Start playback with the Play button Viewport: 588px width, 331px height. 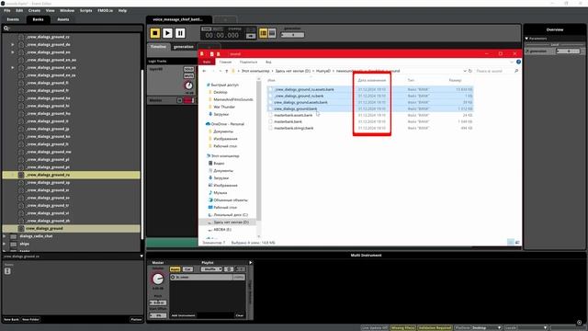pos(167,33)
